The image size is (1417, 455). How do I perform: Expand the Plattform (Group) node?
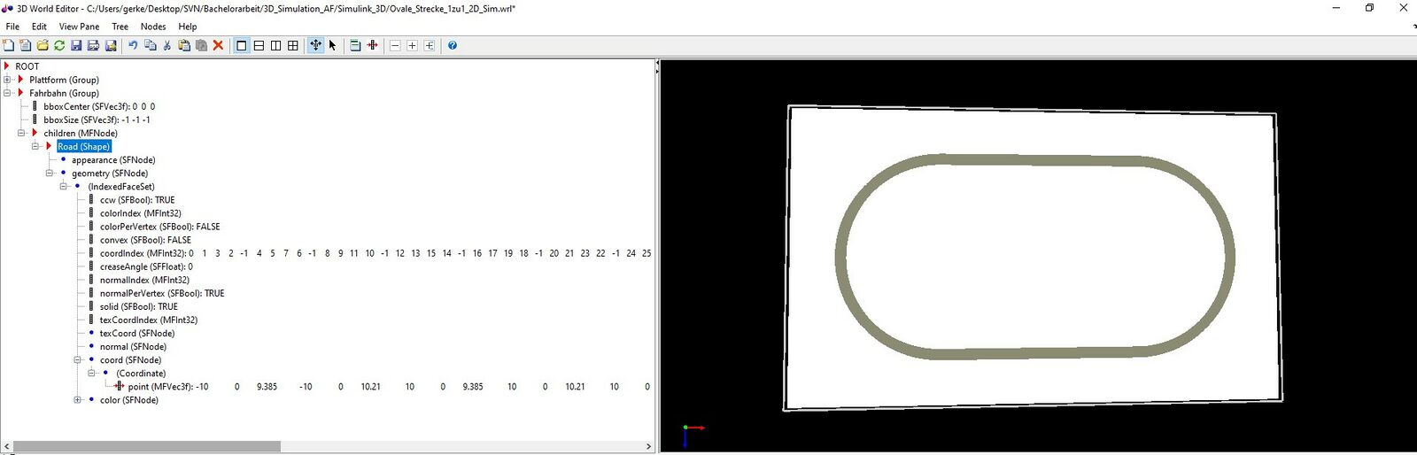[x=7, y=80]
